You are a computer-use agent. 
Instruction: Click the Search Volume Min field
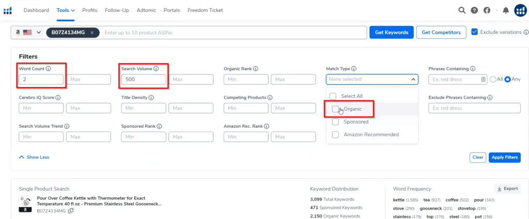pos(144,79)
